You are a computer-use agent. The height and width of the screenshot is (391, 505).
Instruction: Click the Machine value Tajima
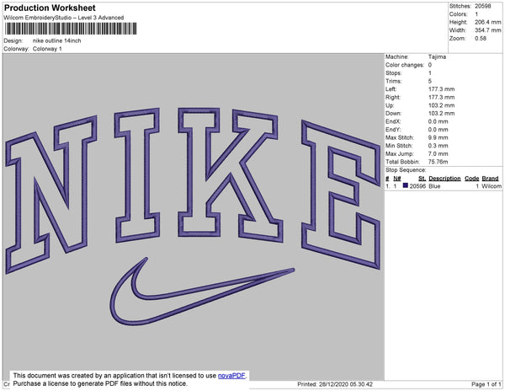point(437,56)
